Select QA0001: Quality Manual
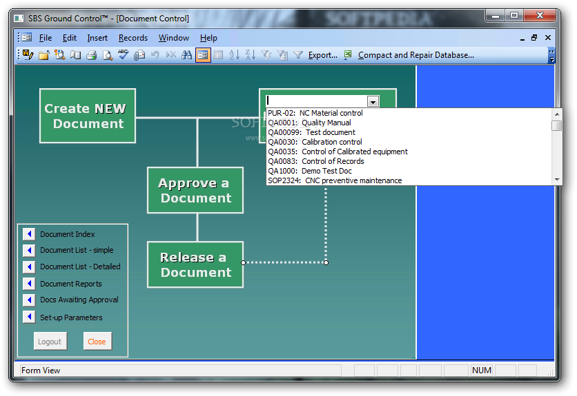The width and height of the screenshot is (577, 396). [x=409, y=123]
